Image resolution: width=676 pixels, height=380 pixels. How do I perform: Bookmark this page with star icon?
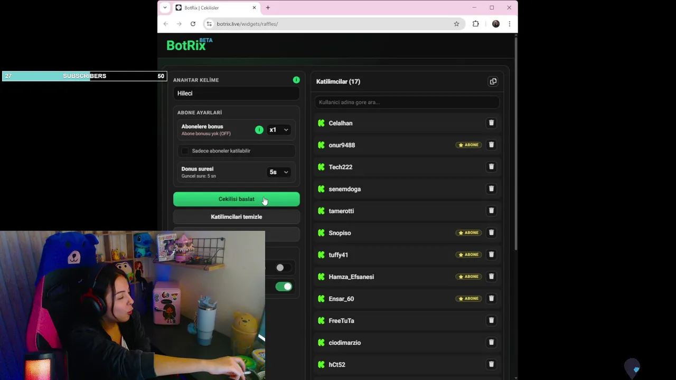pyautogui.click(x=456, y=24)
